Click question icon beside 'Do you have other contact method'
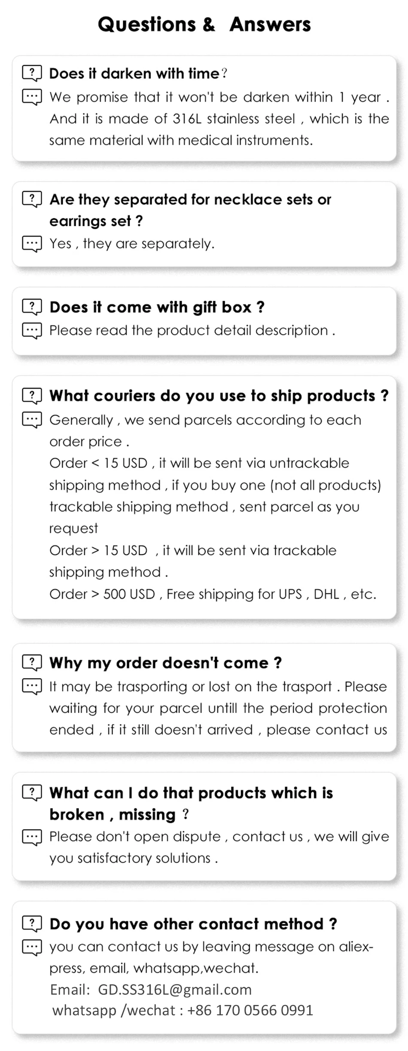The height and width of the screenshot is (1051, 408). tap(32, 924)
